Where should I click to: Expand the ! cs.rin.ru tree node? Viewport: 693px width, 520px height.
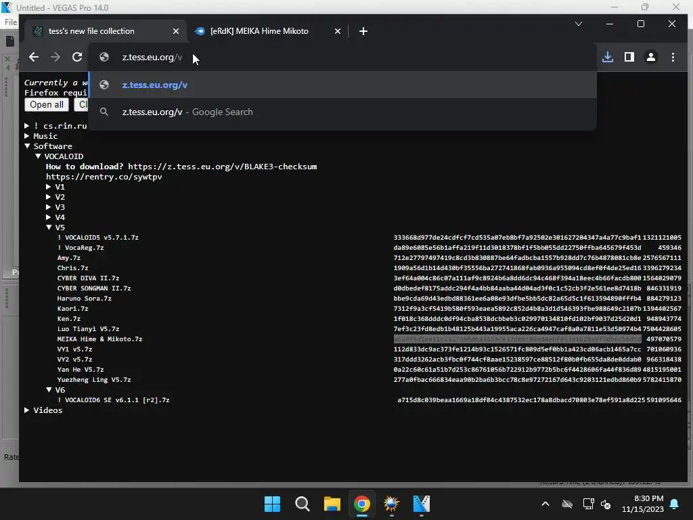click(27, 126)
